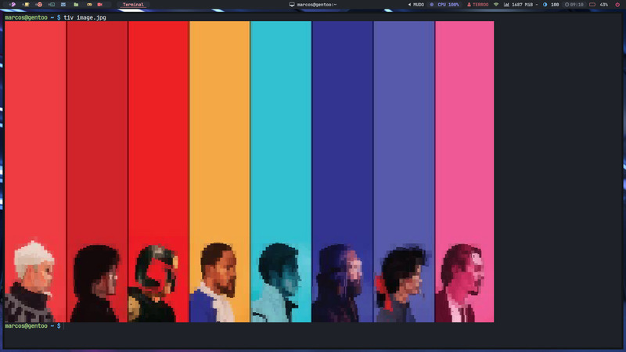Viewport: 626px width, 352px height.
Task: Switch to the green terminal workspace icon
Action: [52, 5]
